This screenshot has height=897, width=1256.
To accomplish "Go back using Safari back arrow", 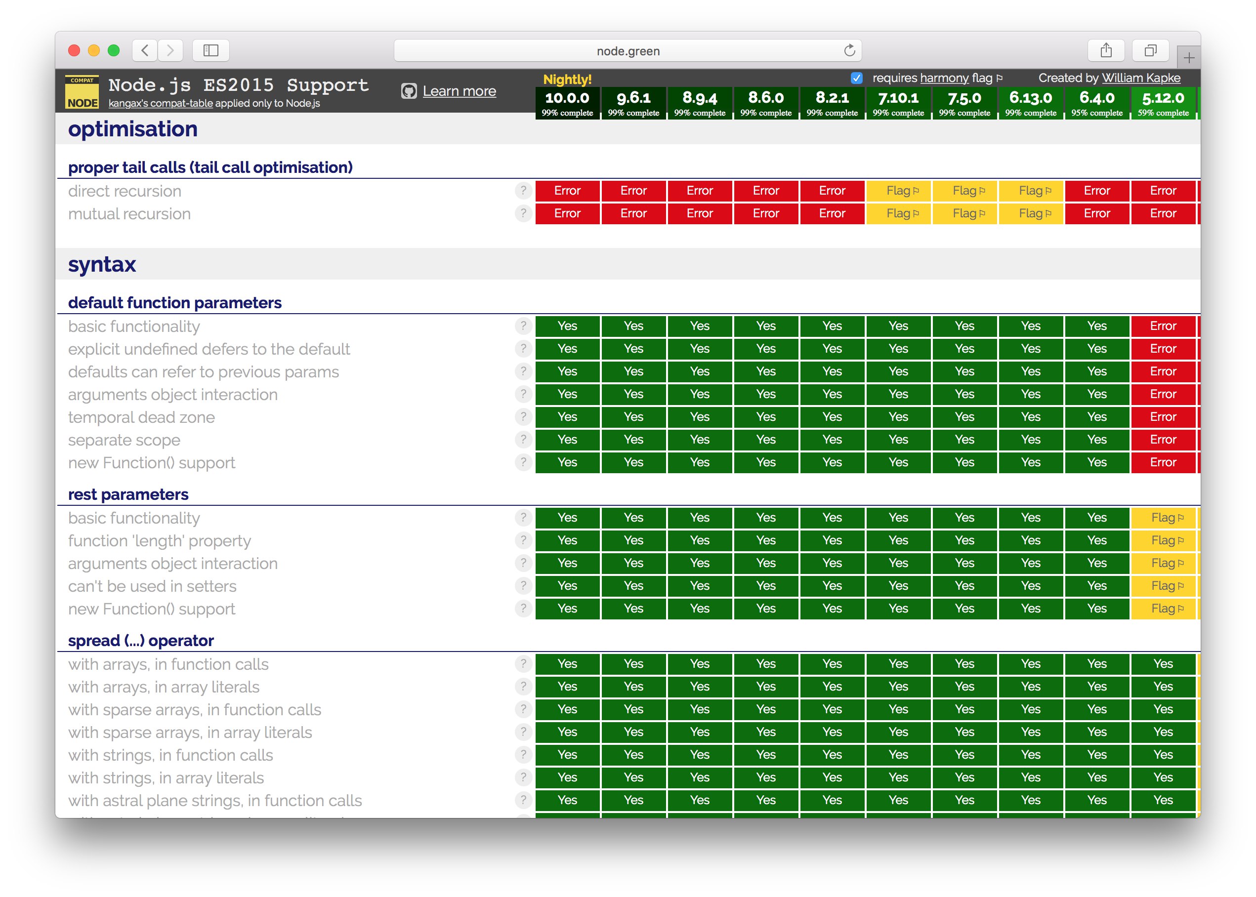I will click(145, 51).
